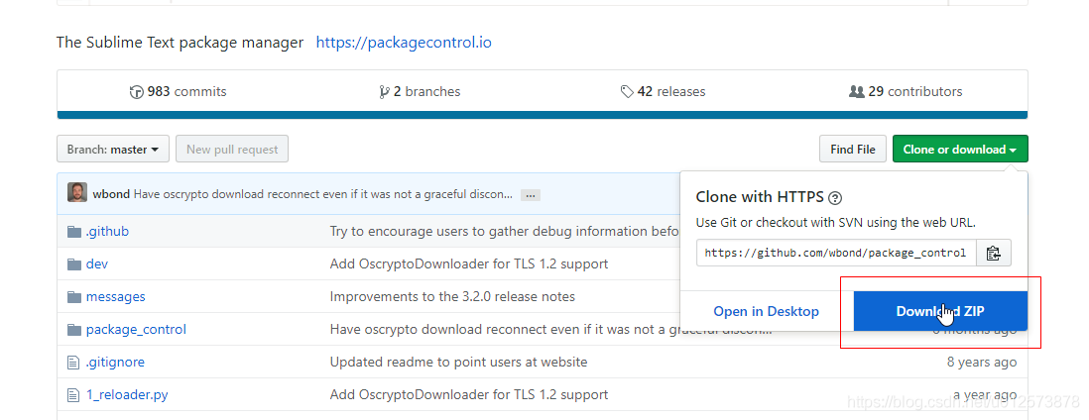The width and height of the screenshot is (1089, 420).
Task: Visit the packagecontrol.io link
Action: [404, 43]
